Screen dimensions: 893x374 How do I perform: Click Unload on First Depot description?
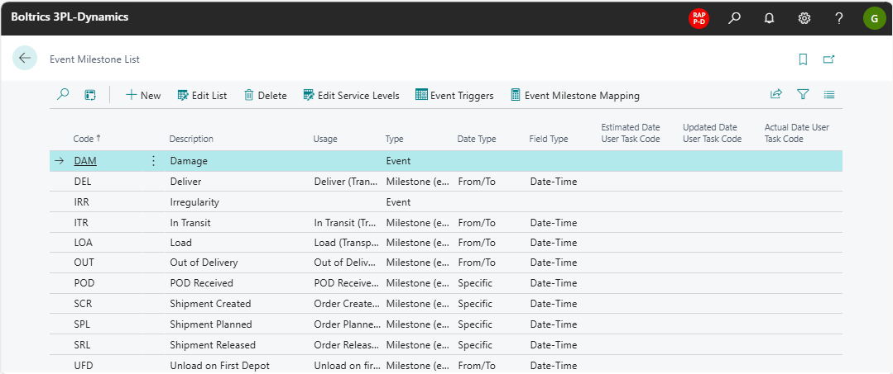(x=219, y=365)
